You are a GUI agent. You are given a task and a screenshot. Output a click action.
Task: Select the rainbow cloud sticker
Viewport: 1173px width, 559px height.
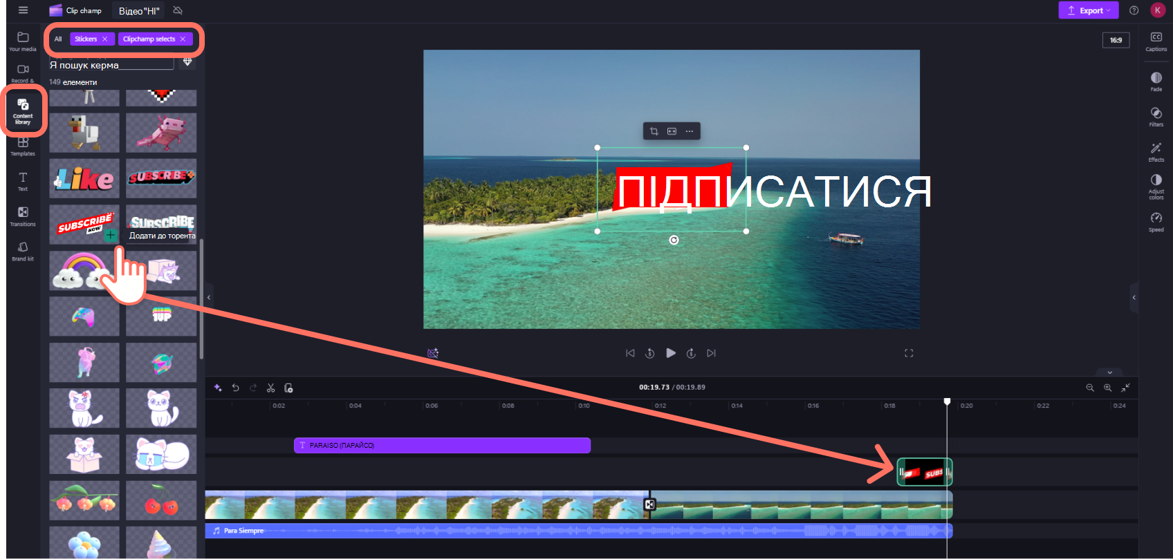point(84,270)
